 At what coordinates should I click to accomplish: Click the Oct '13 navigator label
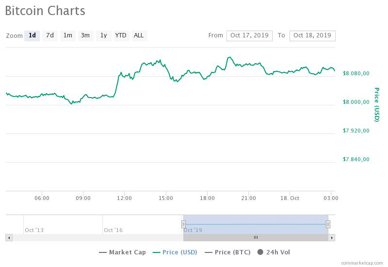(x=34, y=230)
